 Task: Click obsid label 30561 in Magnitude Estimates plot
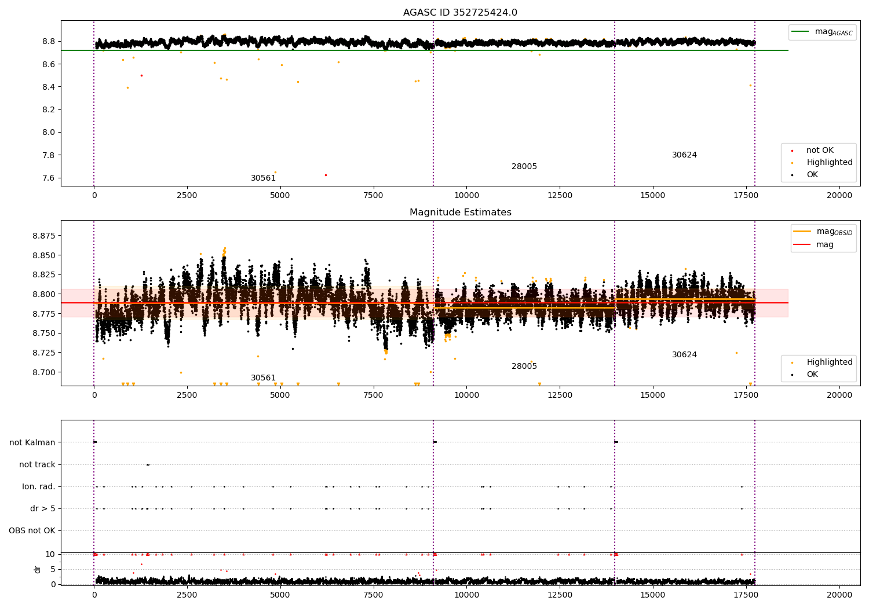coord(263,378)
